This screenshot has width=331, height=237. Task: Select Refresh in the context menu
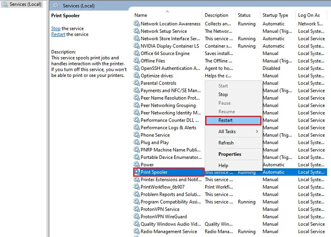click(x=233, y=143)
